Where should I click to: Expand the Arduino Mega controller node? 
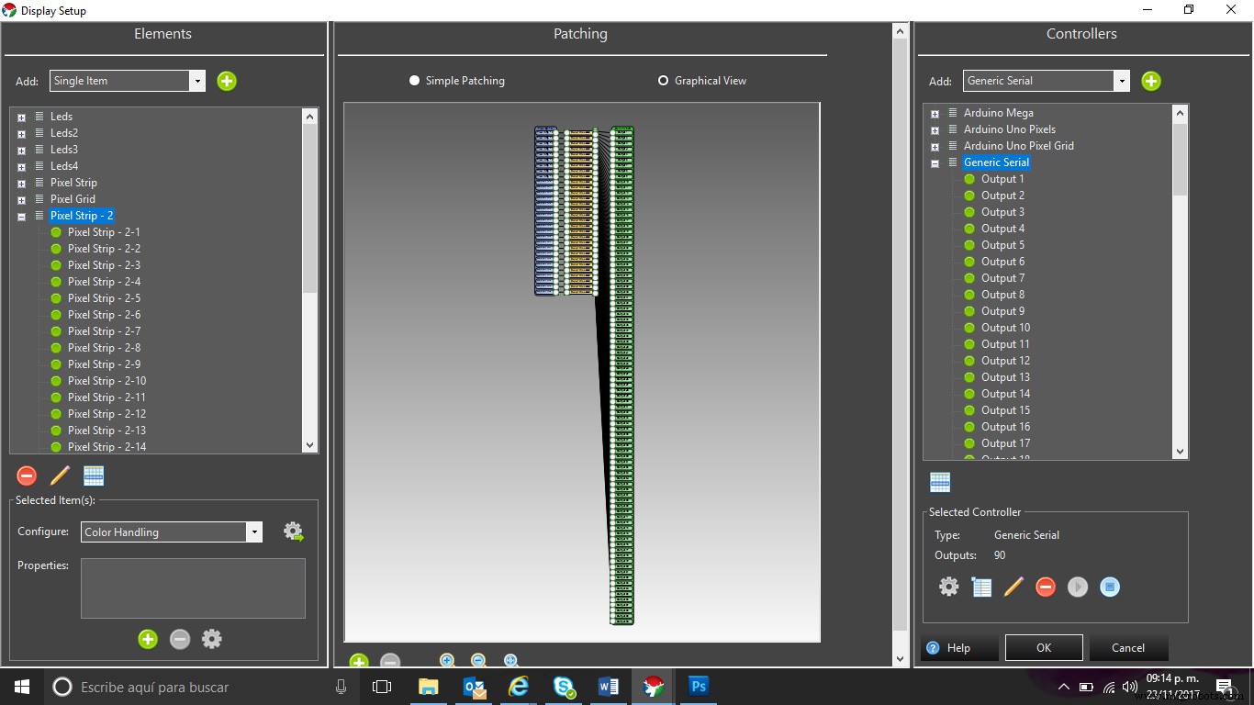[x=935, y=114]
